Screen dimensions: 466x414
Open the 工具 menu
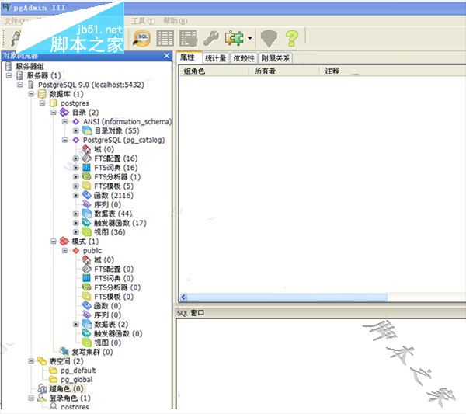coord(144,21)
